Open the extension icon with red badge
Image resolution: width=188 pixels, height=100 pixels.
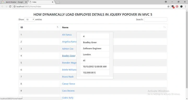(173, 7)
